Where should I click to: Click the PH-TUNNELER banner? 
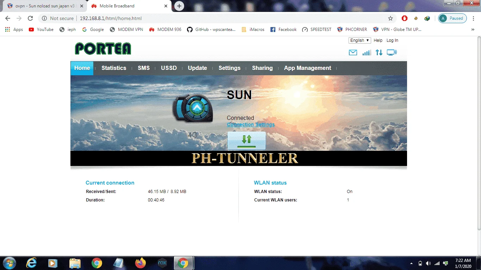click(x=239, y=159)
